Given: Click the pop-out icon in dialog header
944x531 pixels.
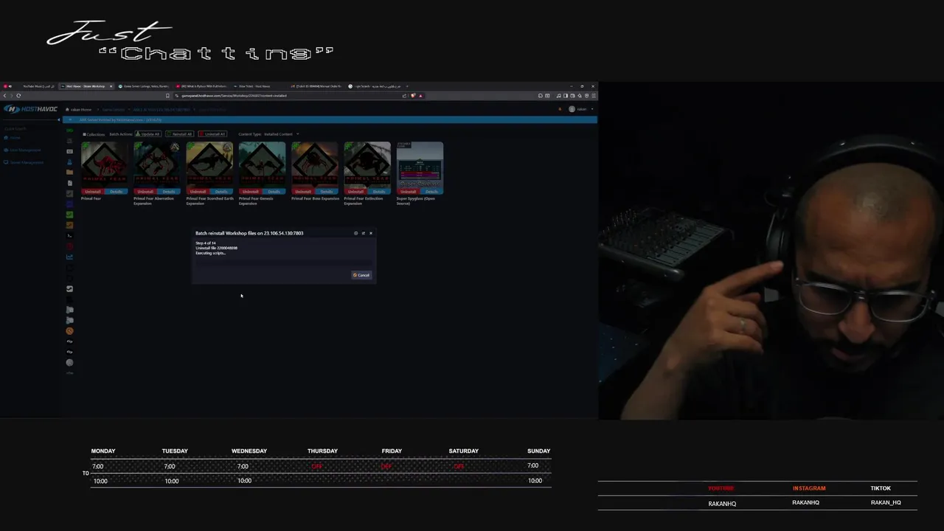Looking at the screenshot, I should tap(363, 233).
